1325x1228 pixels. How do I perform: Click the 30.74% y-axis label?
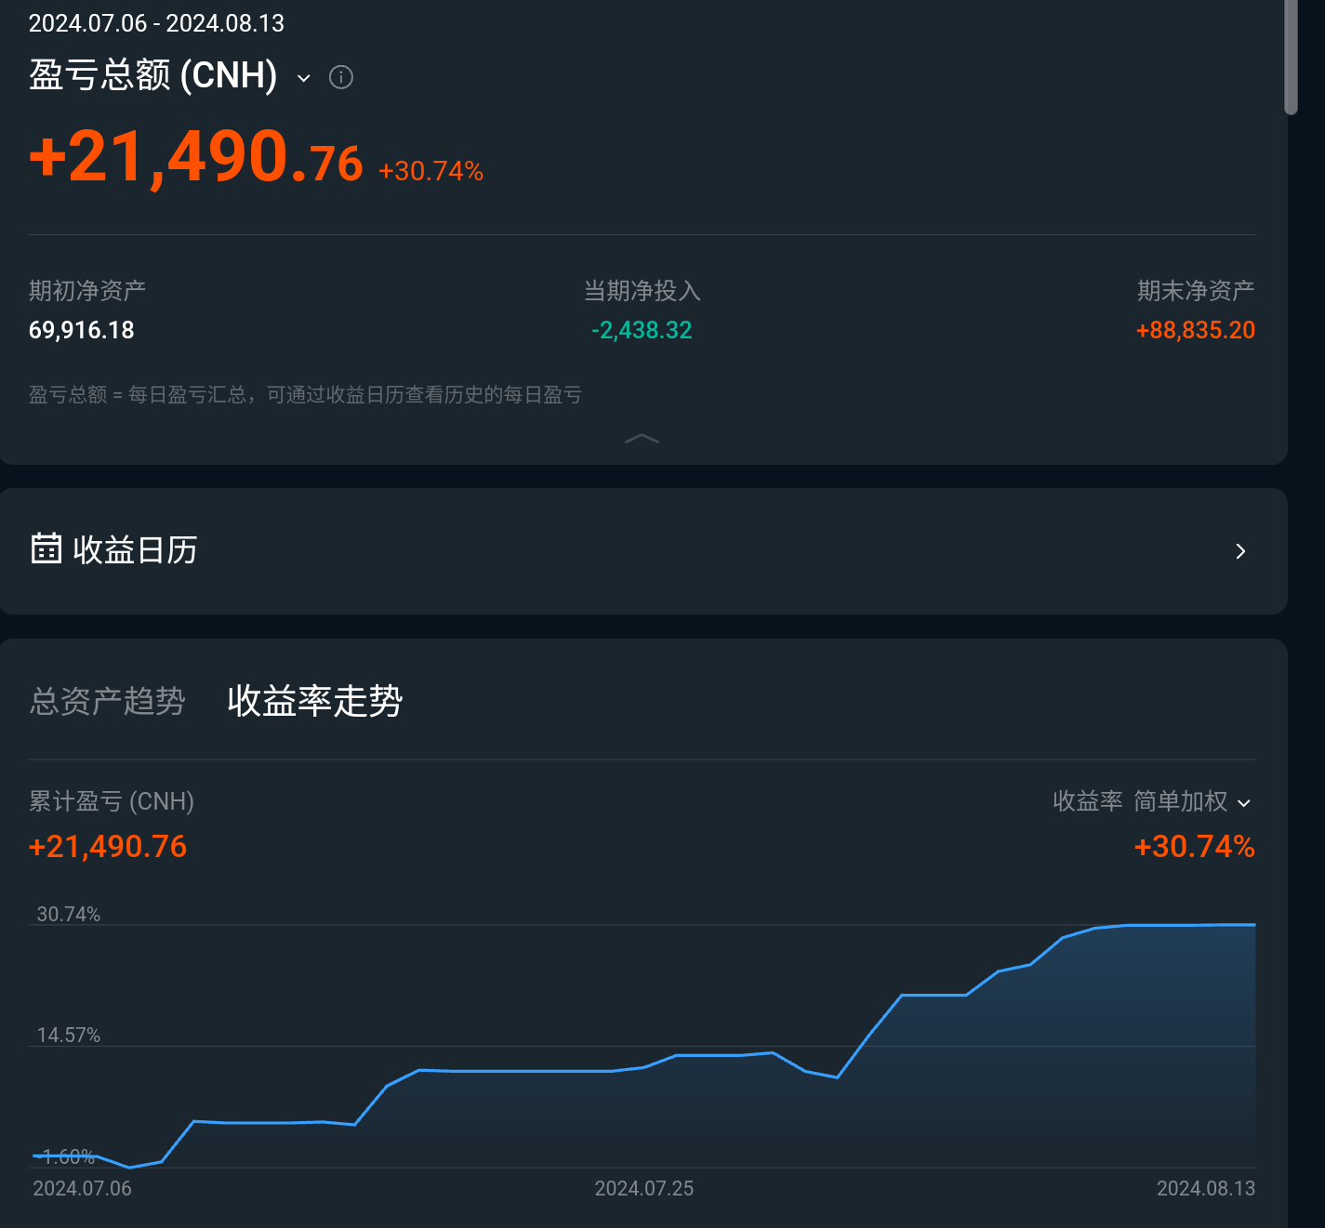[69, 915]
